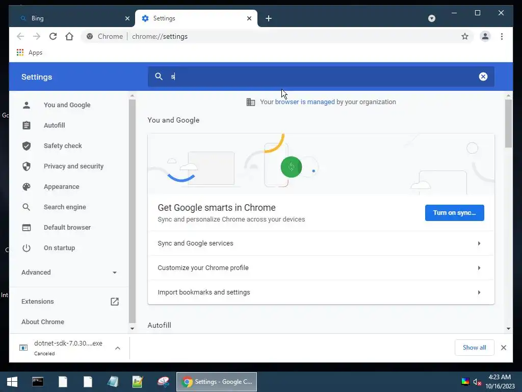Click the Show all downloads button

(x=474, y=348)
